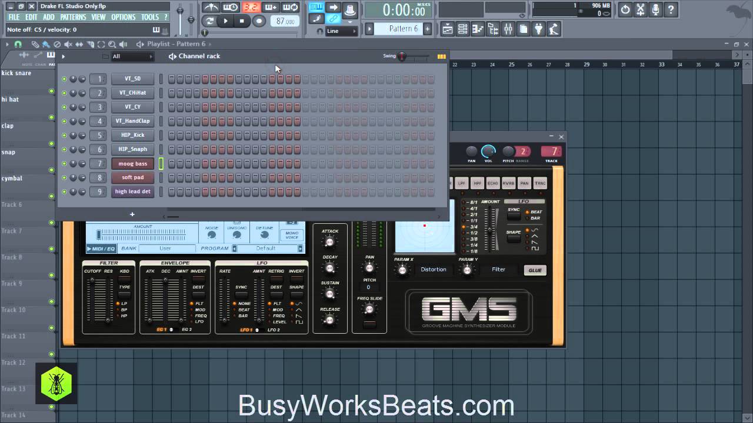Open the plugin picker icon
Screen dimensions: 753x423
tap(539, 29)
